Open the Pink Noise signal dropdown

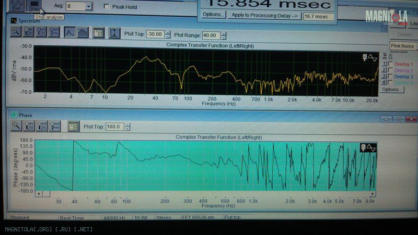point(403,46)
